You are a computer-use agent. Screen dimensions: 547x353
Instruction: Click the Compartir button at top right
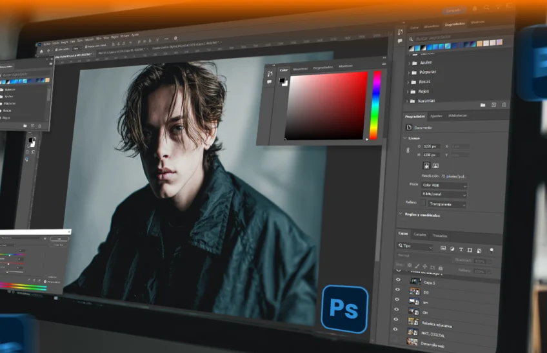(x=453, y=10)
